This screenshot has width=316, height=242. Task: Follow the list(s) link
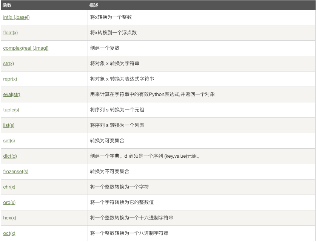point(9,125)
